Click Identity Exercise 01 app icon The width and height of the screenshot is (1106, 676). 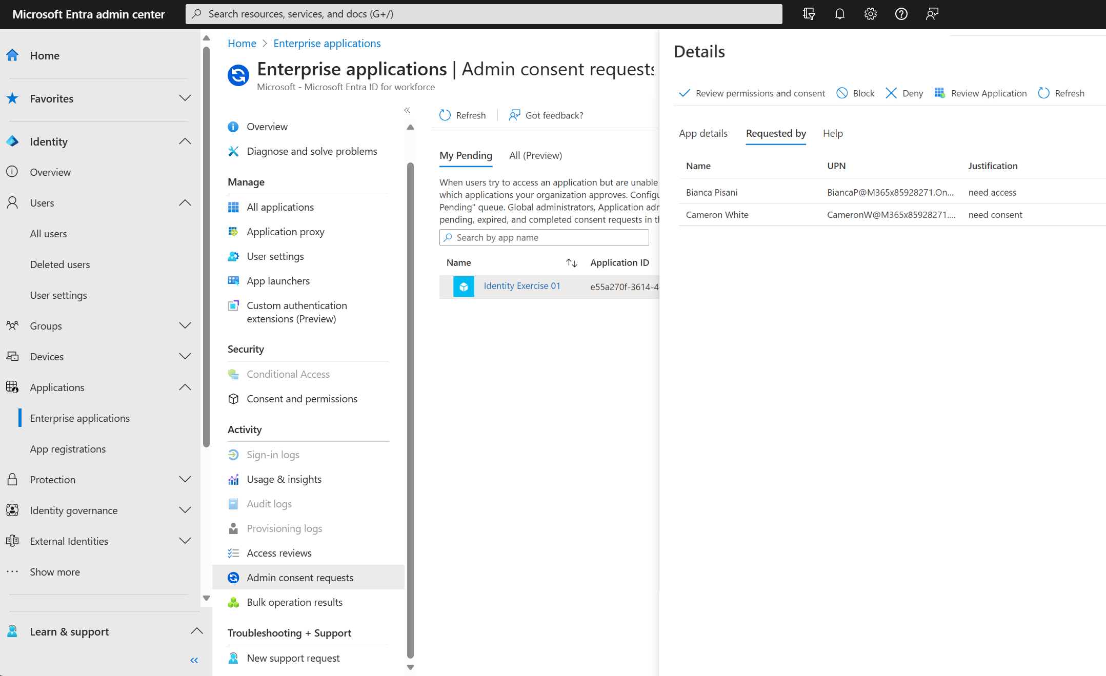pyautogui.click(x=464, y=286)
